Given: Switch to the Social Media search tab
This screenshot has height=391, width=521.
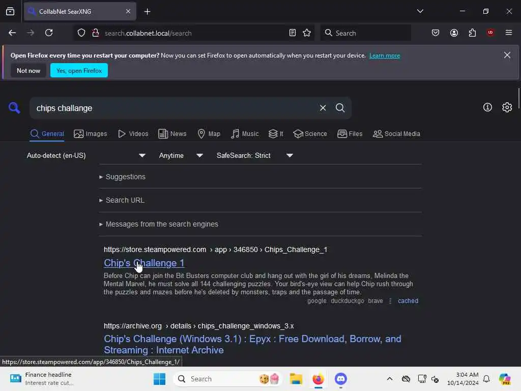Looking at the screenshot, I should tap(396, 134).
